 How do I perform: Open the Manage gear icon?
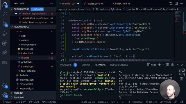5,95
